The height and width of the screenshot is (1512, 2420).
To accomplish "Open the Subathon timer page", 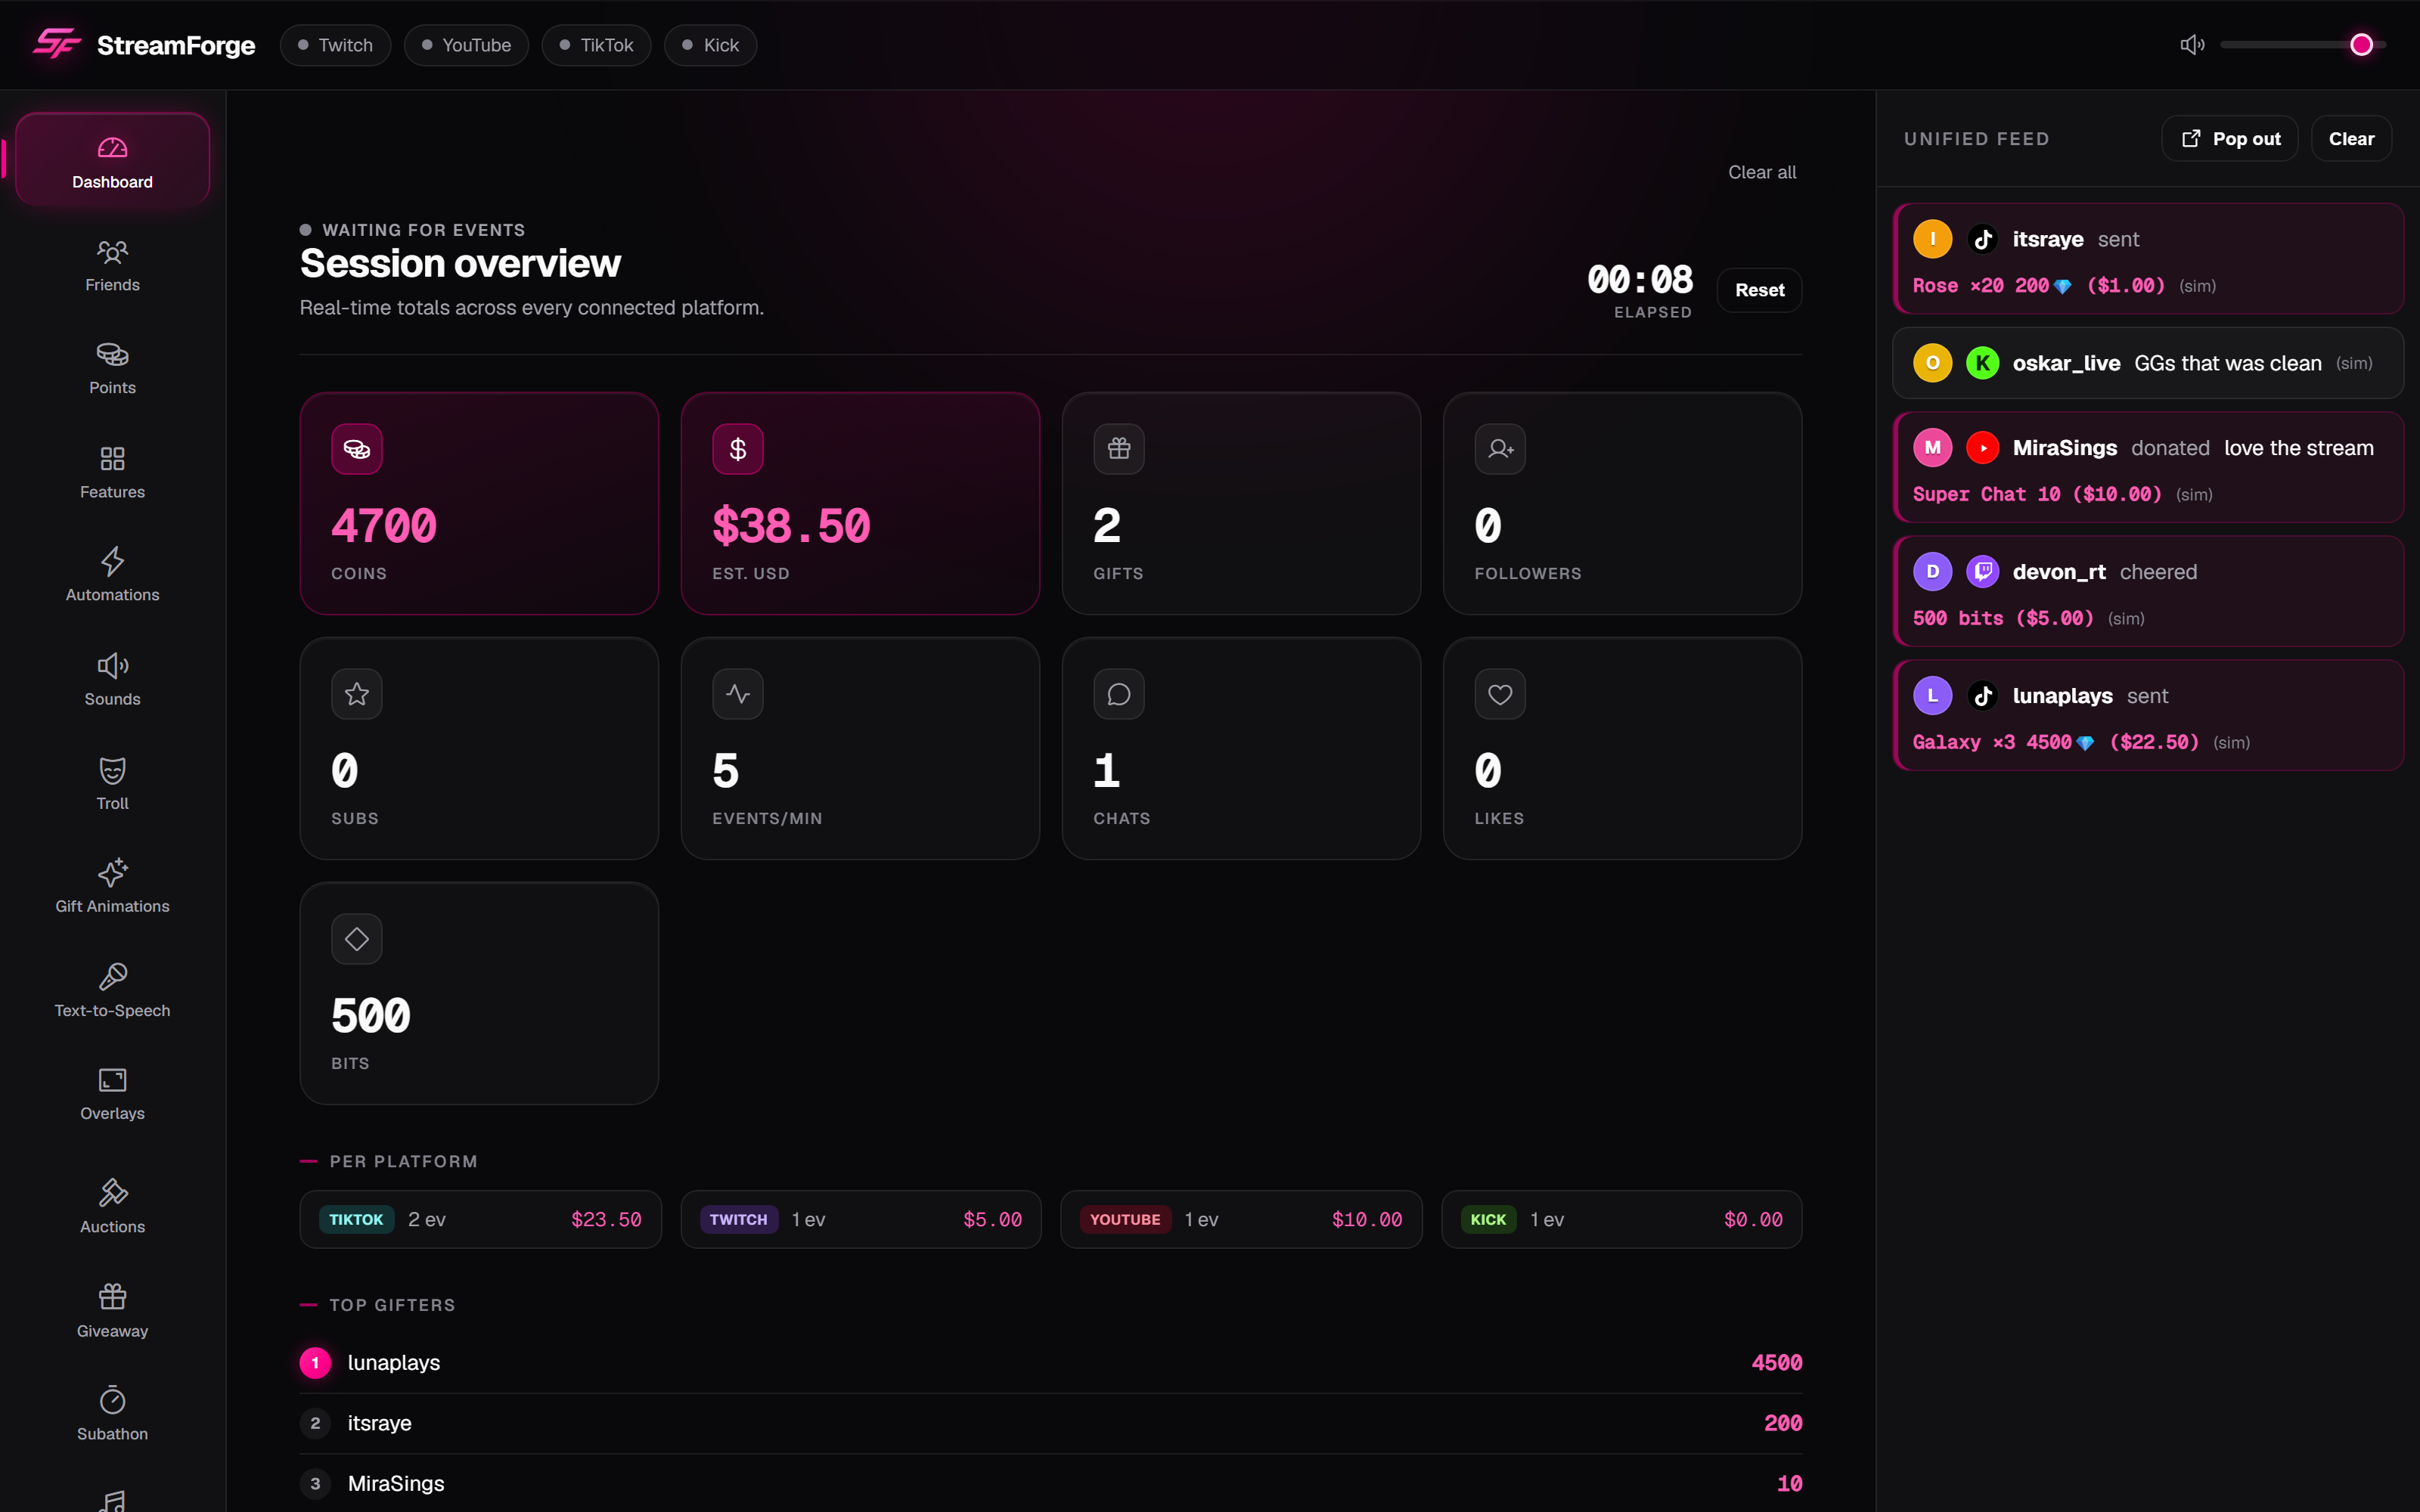I will pos(112,1413).
